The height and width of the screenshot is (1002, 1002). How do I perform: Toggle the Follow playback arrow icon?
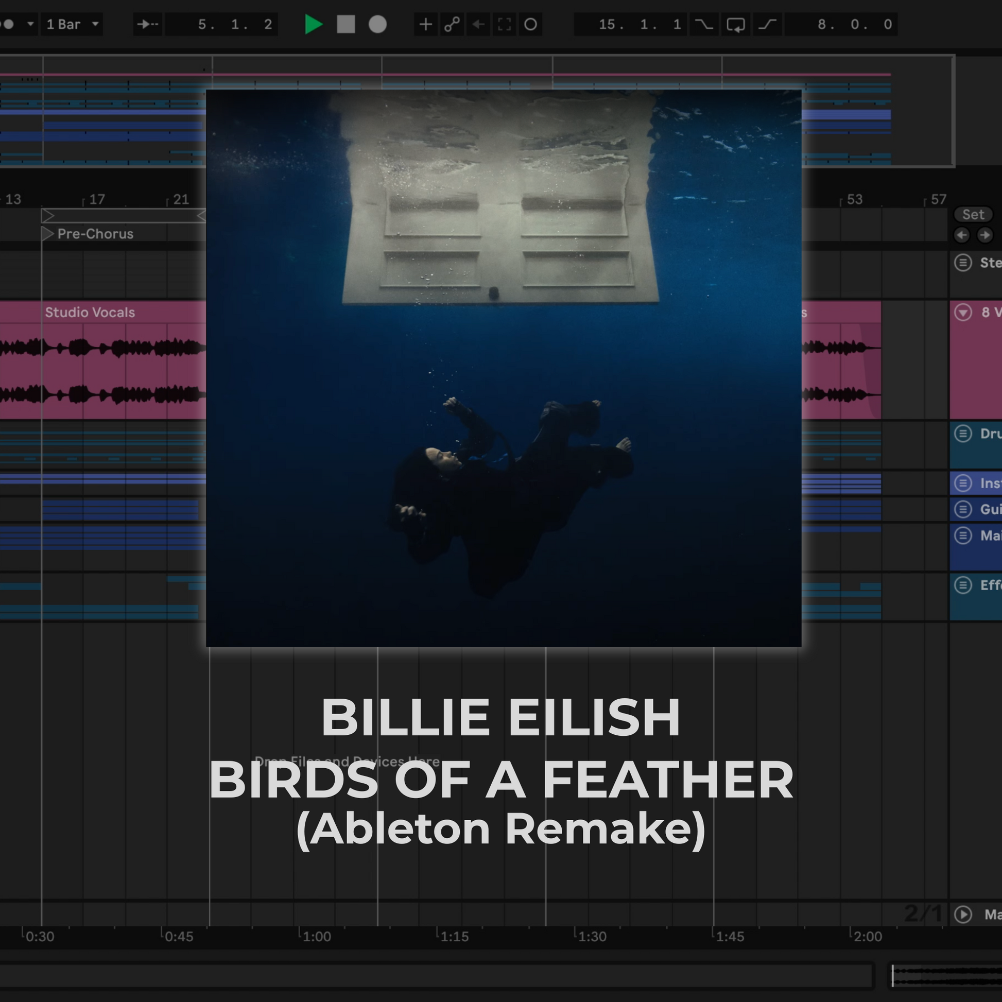[148, 24]
